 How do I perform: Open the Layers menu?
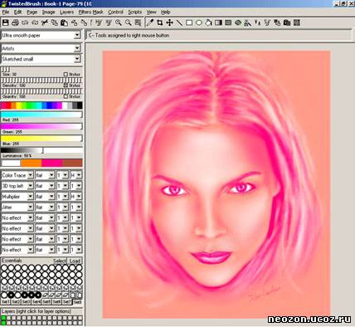[66, 12]
